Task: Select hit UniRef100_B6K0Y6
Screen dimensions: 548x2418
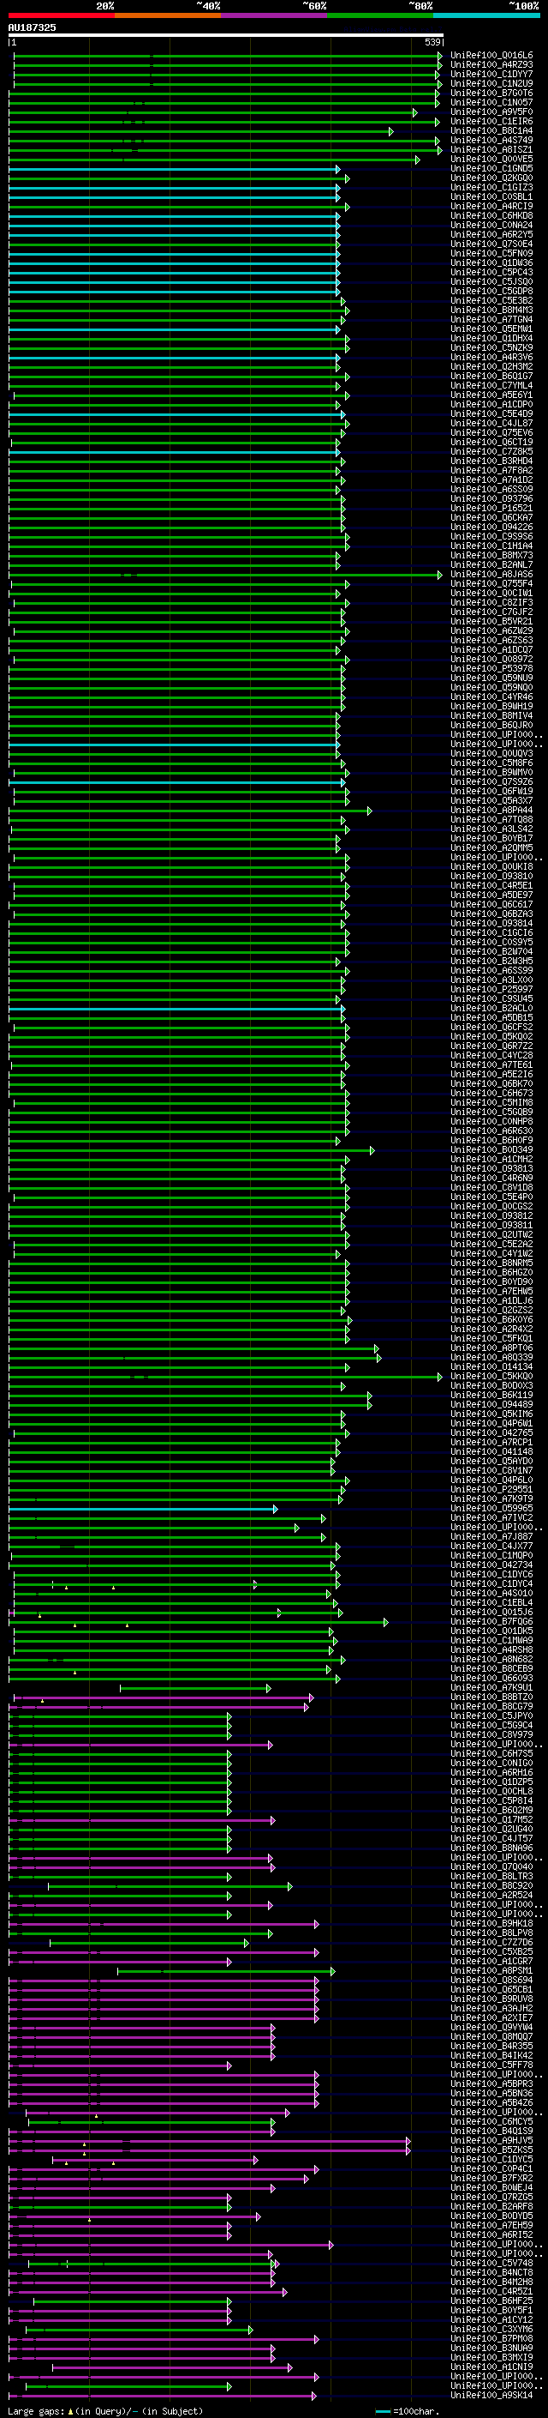Action: (491, 1320)
